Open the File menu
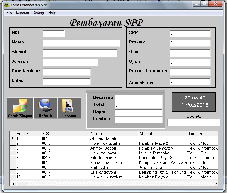The image size is (227, 193). (x=9, y=13)
